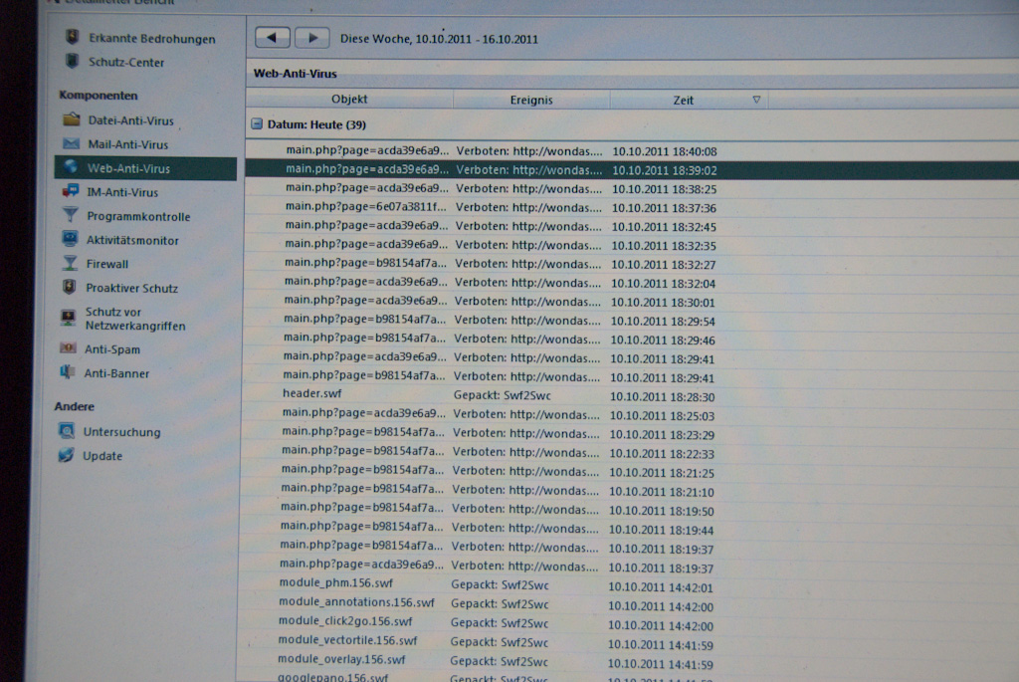The height and width of the screenshot is (682, 1019).
Task: Click the Zeit column header label
Action: pos(683,101)
